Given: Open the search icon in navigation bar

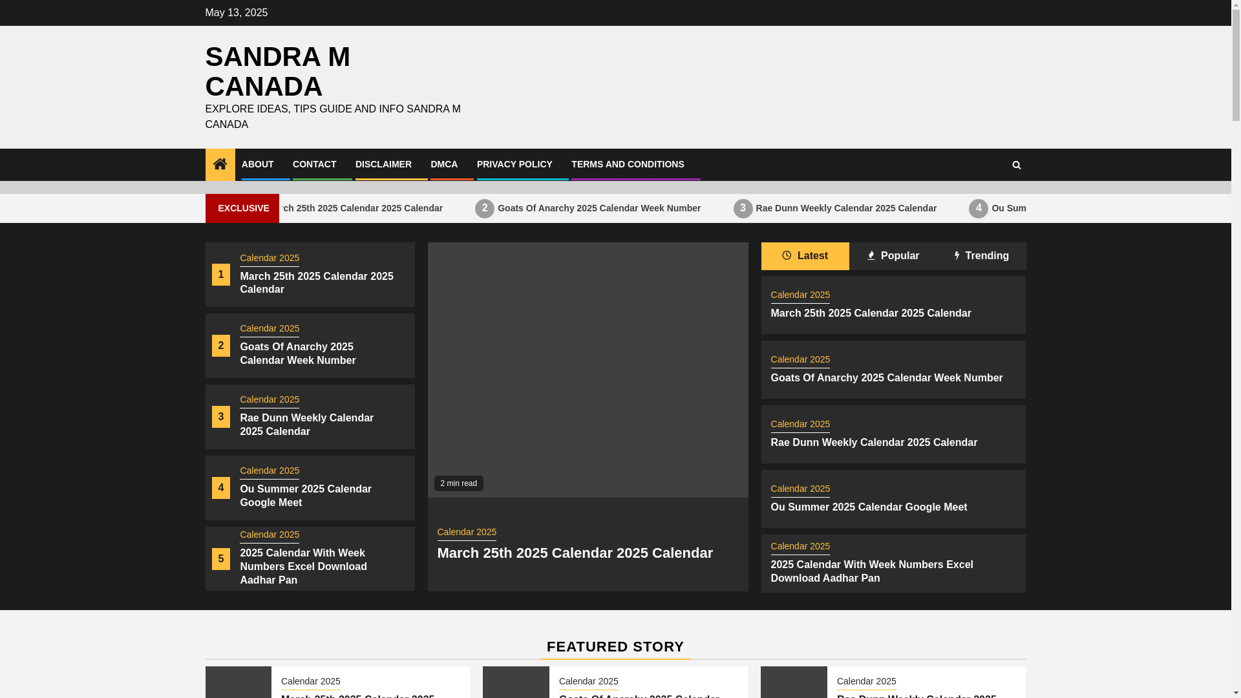Looking at the screenshot, I should [x=1016, y=165].
